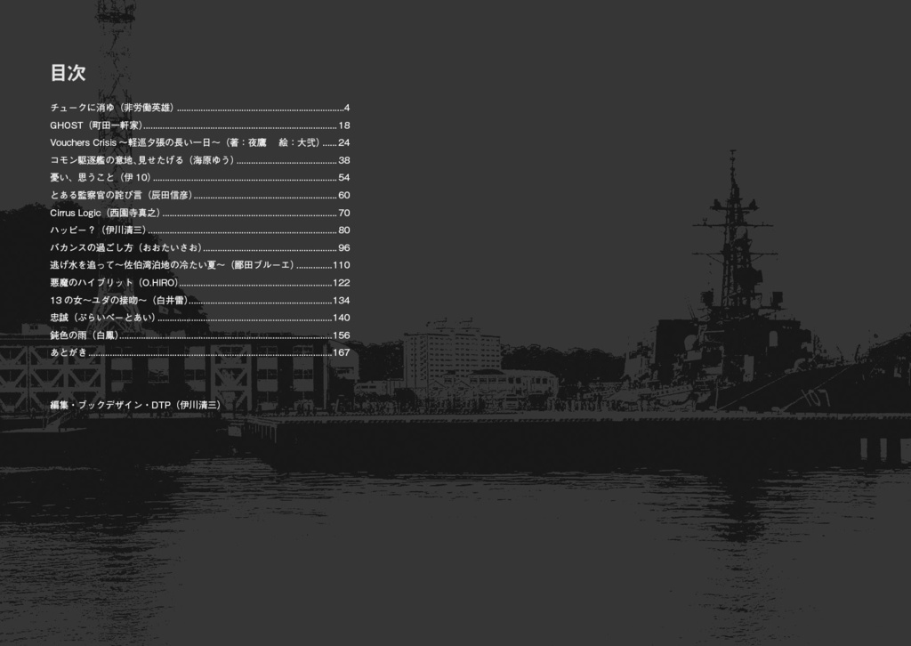Viewport: 911px width, 646px height.
Task: Select page number 167 next to あとがき
Action: click(x=343, y=351)
